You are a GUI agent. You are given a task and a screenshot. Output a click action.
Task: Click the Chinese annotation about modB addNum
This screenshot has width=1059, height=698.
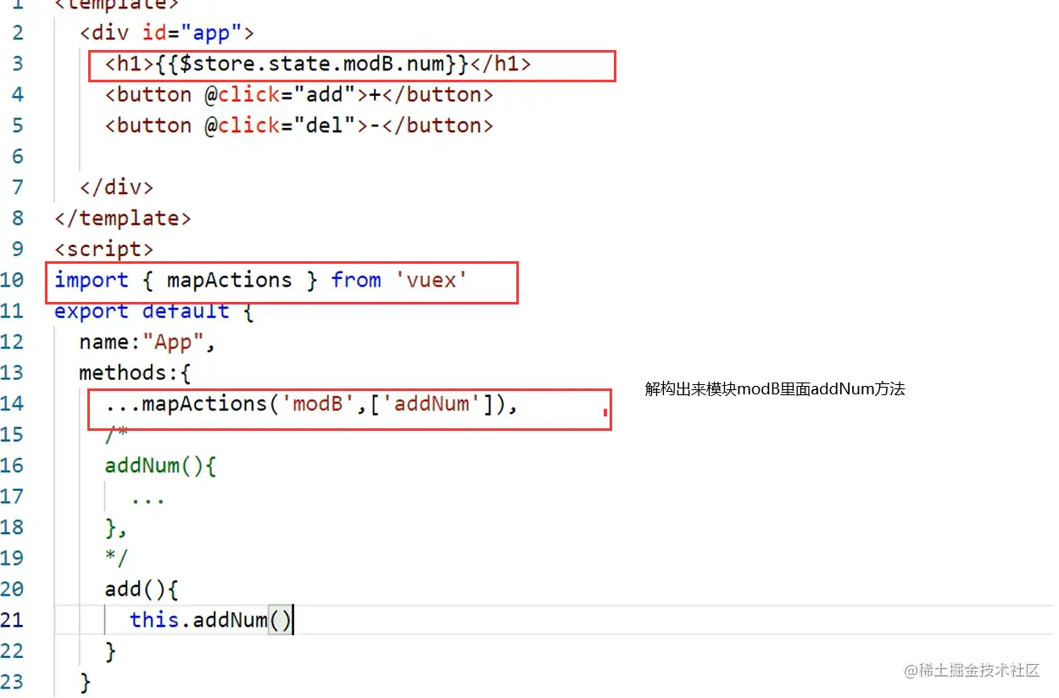[x=775, y=389]
